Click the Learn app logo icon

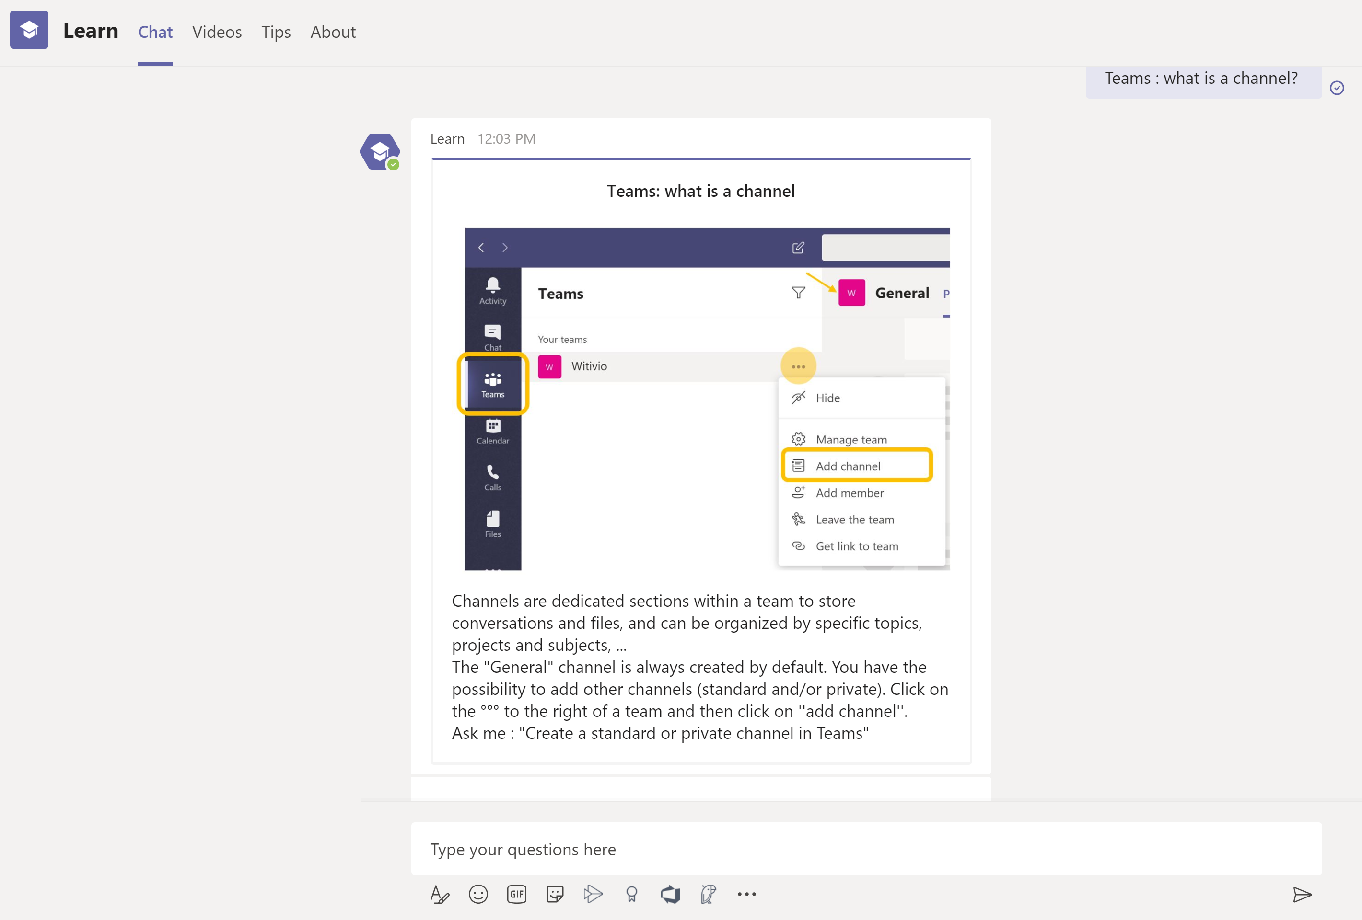29,30
